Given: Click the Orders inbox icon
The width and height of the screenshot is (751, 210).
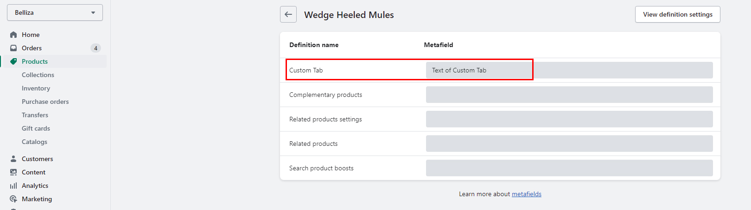Looking at the screenshot, I should pos(13,48).
